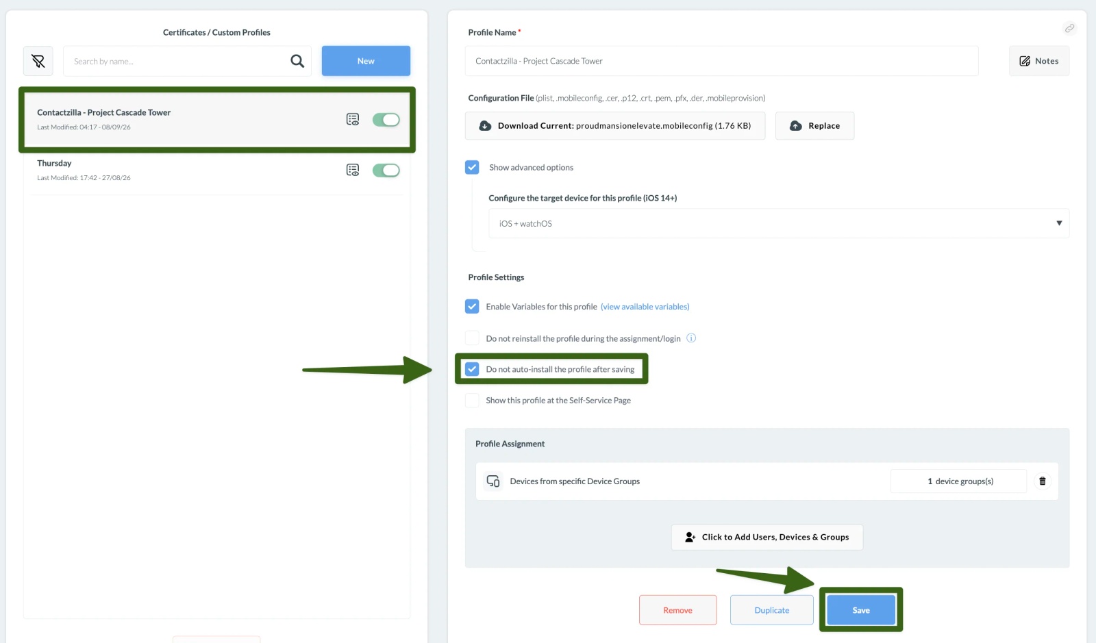Duplicate this profile

click(x=771, y=610)
